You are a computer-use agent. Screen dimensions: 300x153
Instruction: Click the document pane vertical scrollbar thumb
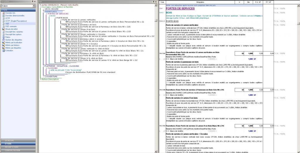coord(299,23)
